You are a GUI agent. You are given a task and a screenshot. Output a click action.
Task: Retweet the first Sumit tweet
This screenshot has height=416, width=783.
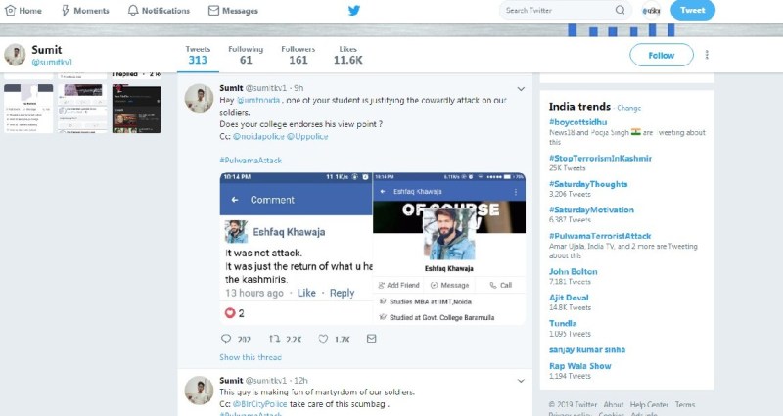click(275, 339)
